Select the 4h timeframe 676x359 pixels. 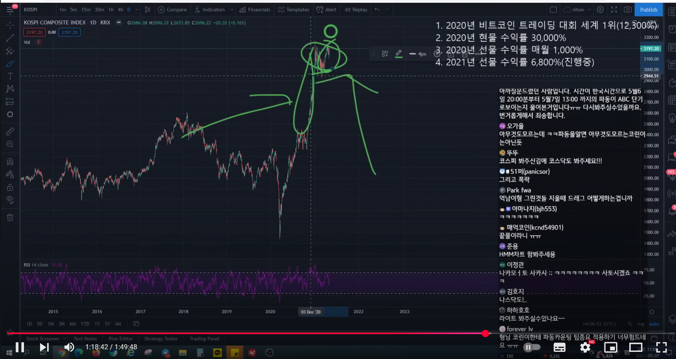pos(121,10)
